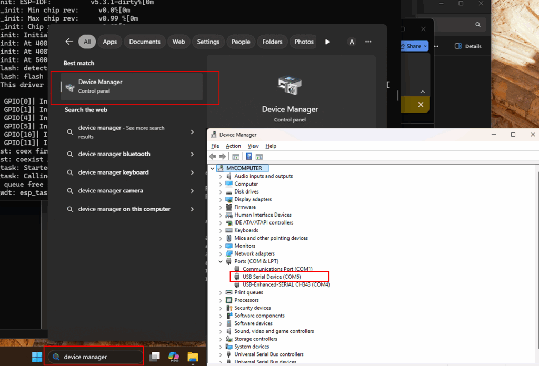Launch Microsoft 365 Copilot from taskbar
The height and width of the screenshot is (366, 539).
173,357
